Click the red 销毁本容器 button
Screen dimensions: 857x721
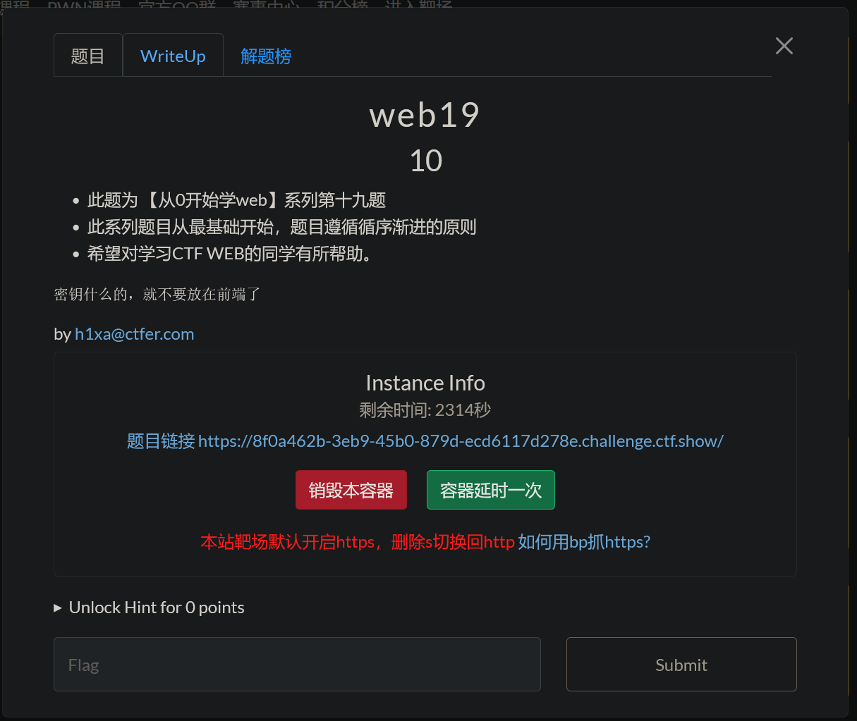coord(351,490)
